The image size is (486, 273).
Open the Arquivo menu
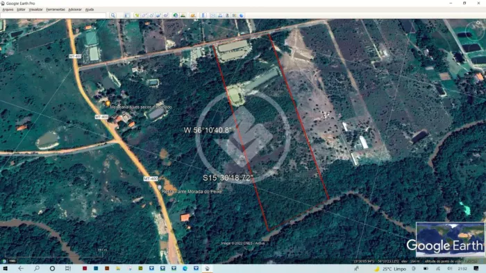[8, 10]
